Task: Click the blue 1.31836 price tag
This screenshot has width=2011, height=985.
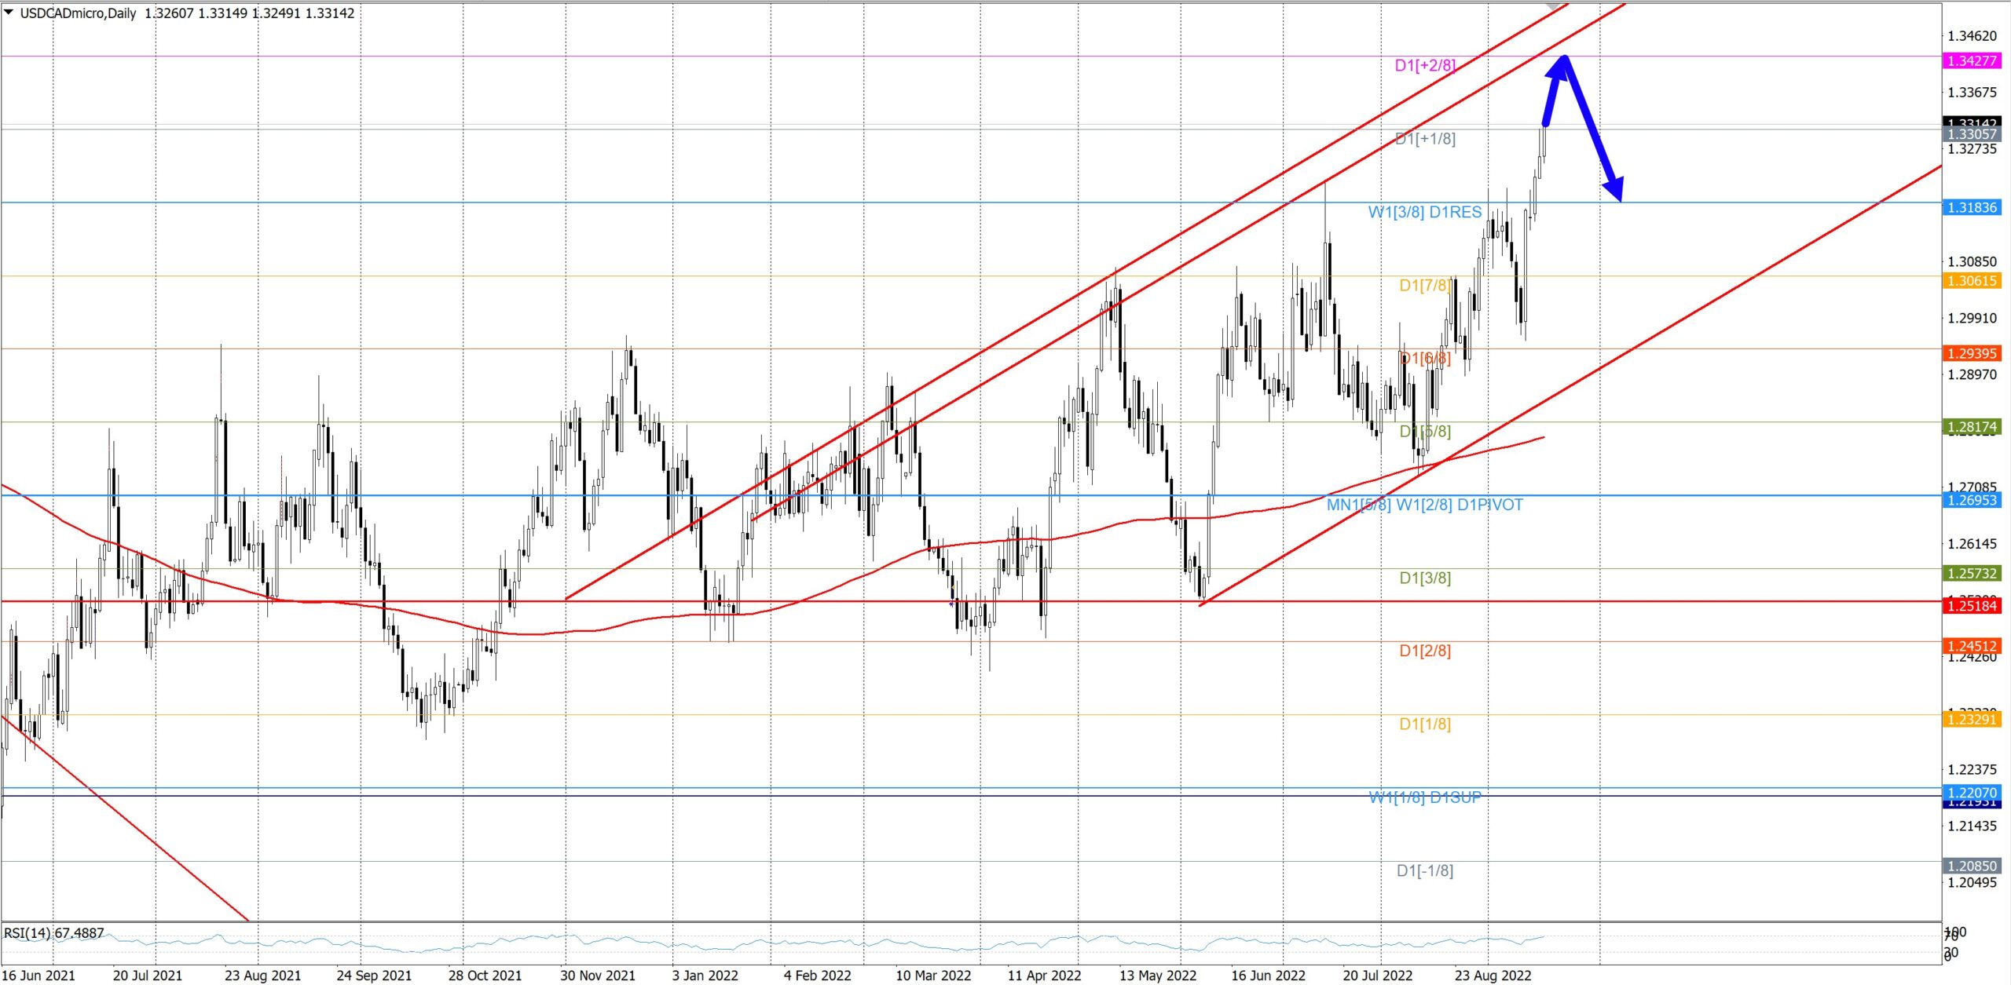Action: click(1972, 207)
